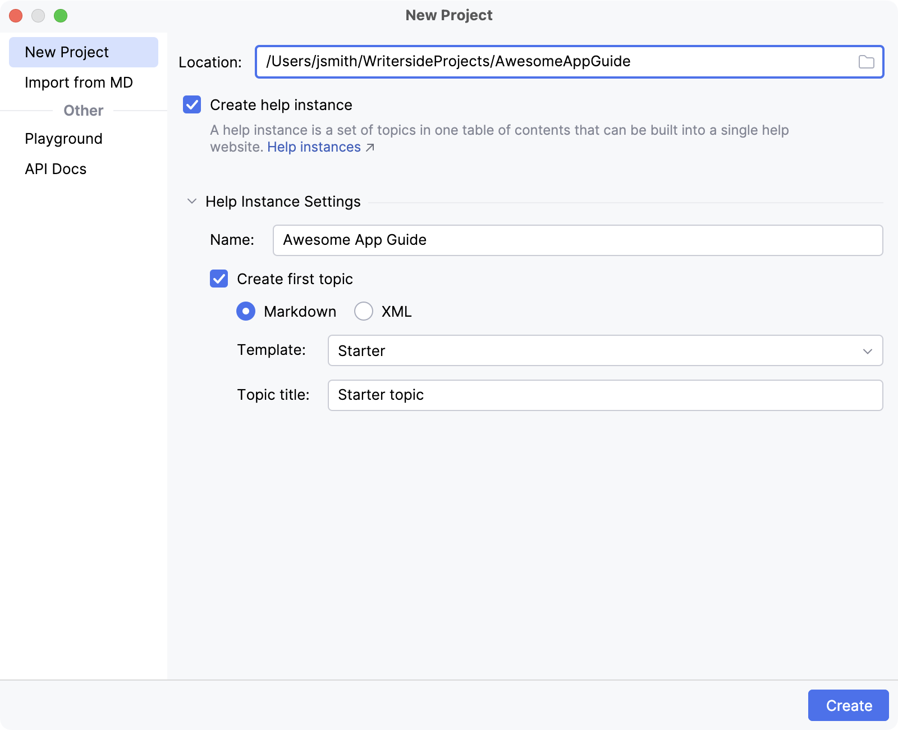
Task: Click the yellow minimize window button
Action: [38, 16]
